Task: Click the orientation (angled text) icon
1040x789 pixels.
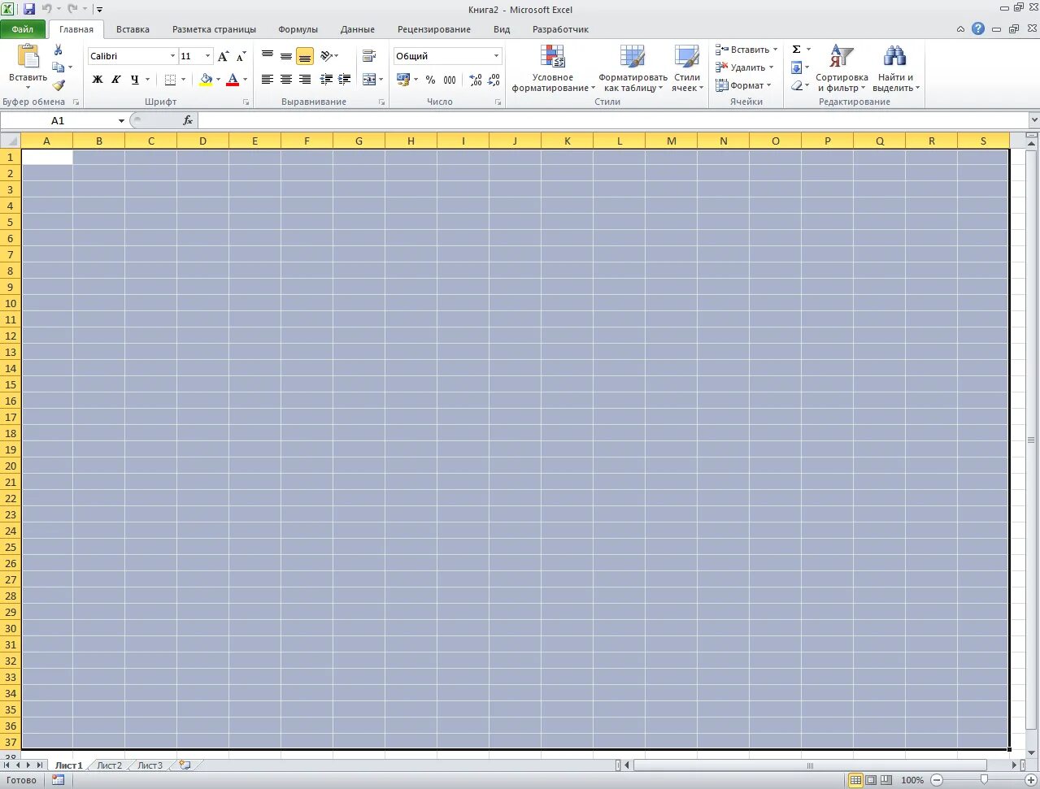Action: (326, 56)
